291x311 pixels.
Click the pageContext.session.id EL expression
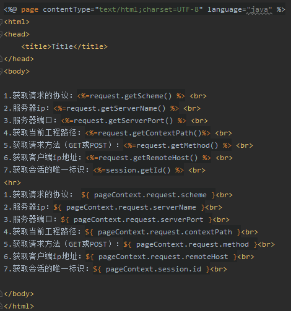151,269
